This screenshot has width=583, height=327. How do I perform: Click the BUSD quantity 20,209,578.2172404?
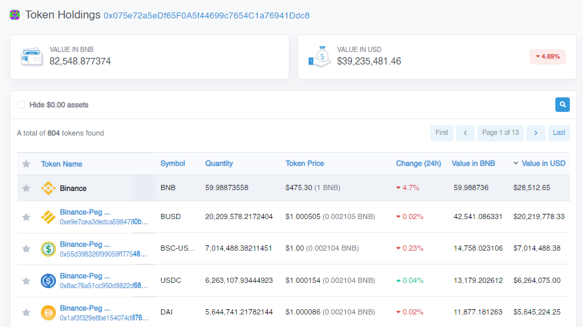point(239,216)
